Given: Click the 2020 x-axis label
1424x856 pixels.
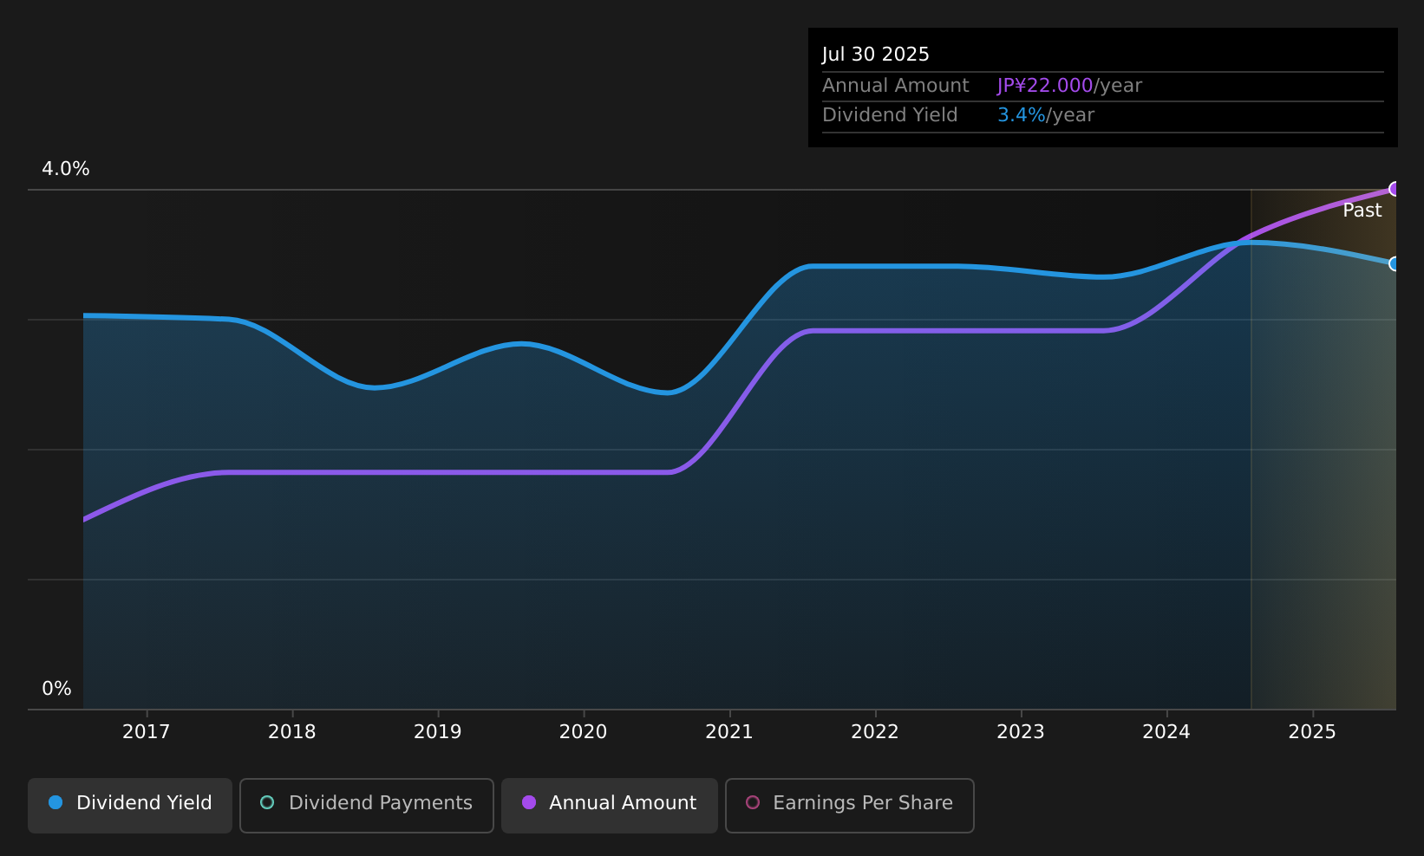Looking at the screenshot, I should [584, 732].
